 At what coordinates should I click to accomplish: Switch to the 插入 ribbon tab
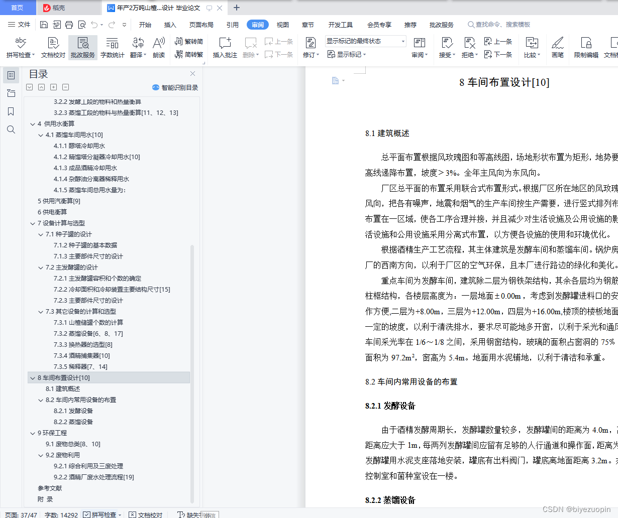click(170, 25)
